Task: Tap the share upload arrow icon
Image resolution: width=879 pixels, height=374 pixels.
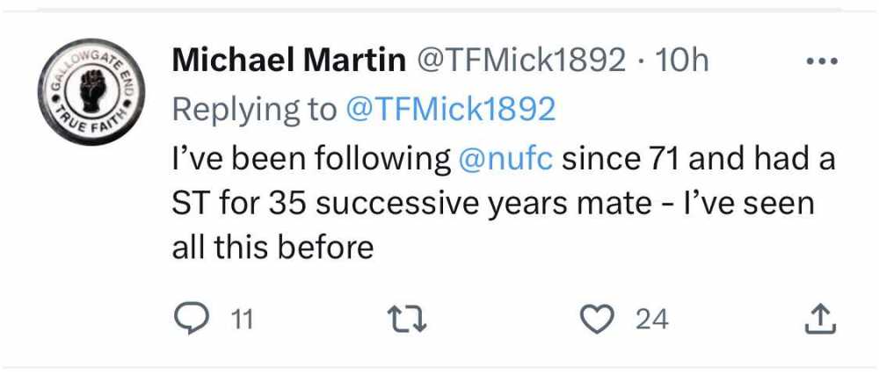Action: [817, 320]
